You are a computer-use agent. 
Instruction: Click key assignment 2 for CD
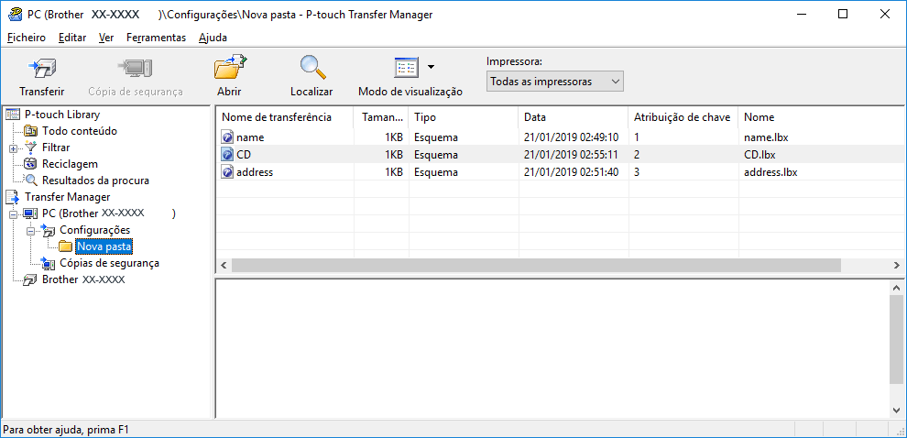[637, 155]
